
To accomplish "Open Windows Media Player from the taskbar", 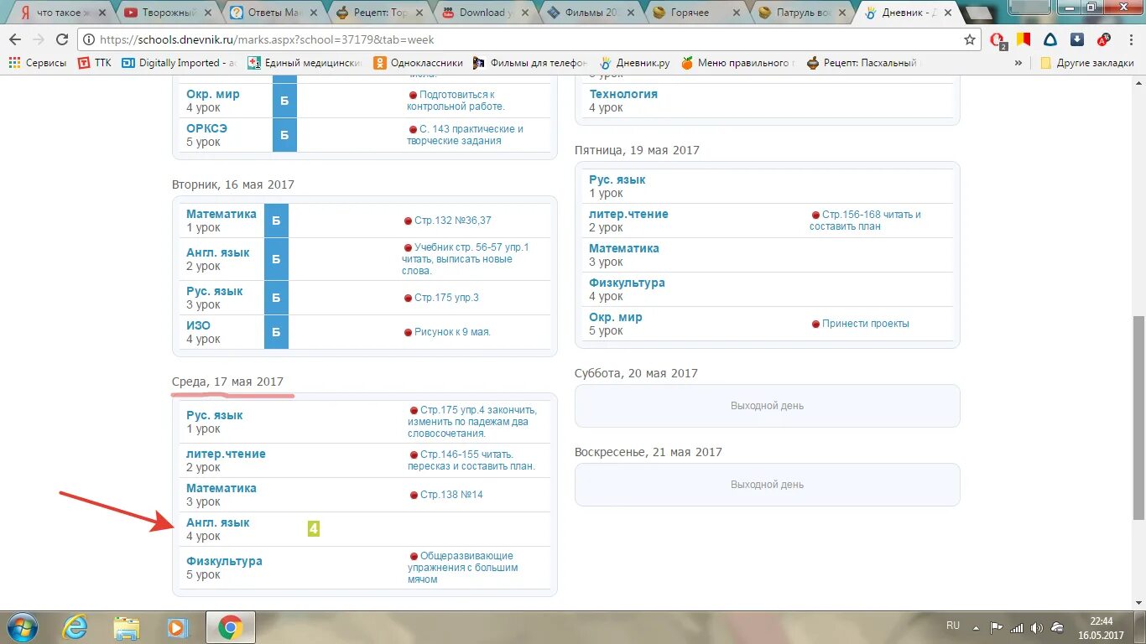I will pyautogui.click(x=176, y=627).
